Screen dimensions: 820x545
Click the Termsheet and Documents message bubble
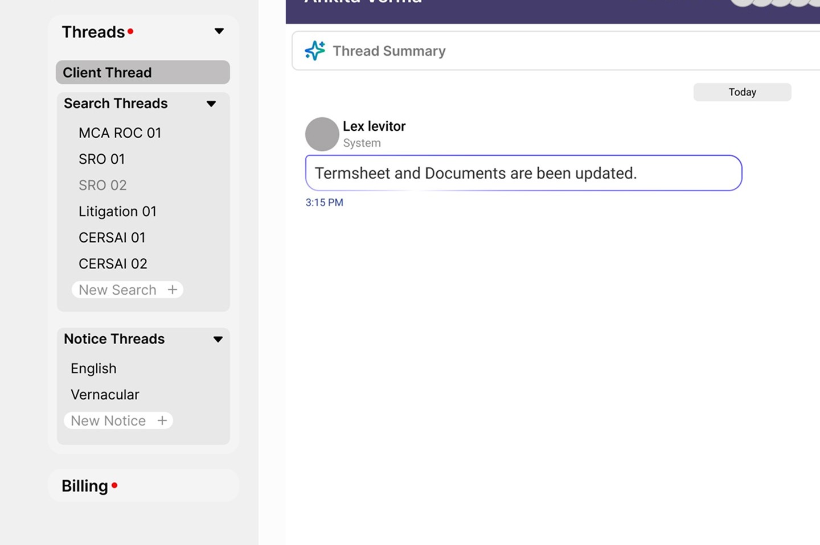coord(524,173)
